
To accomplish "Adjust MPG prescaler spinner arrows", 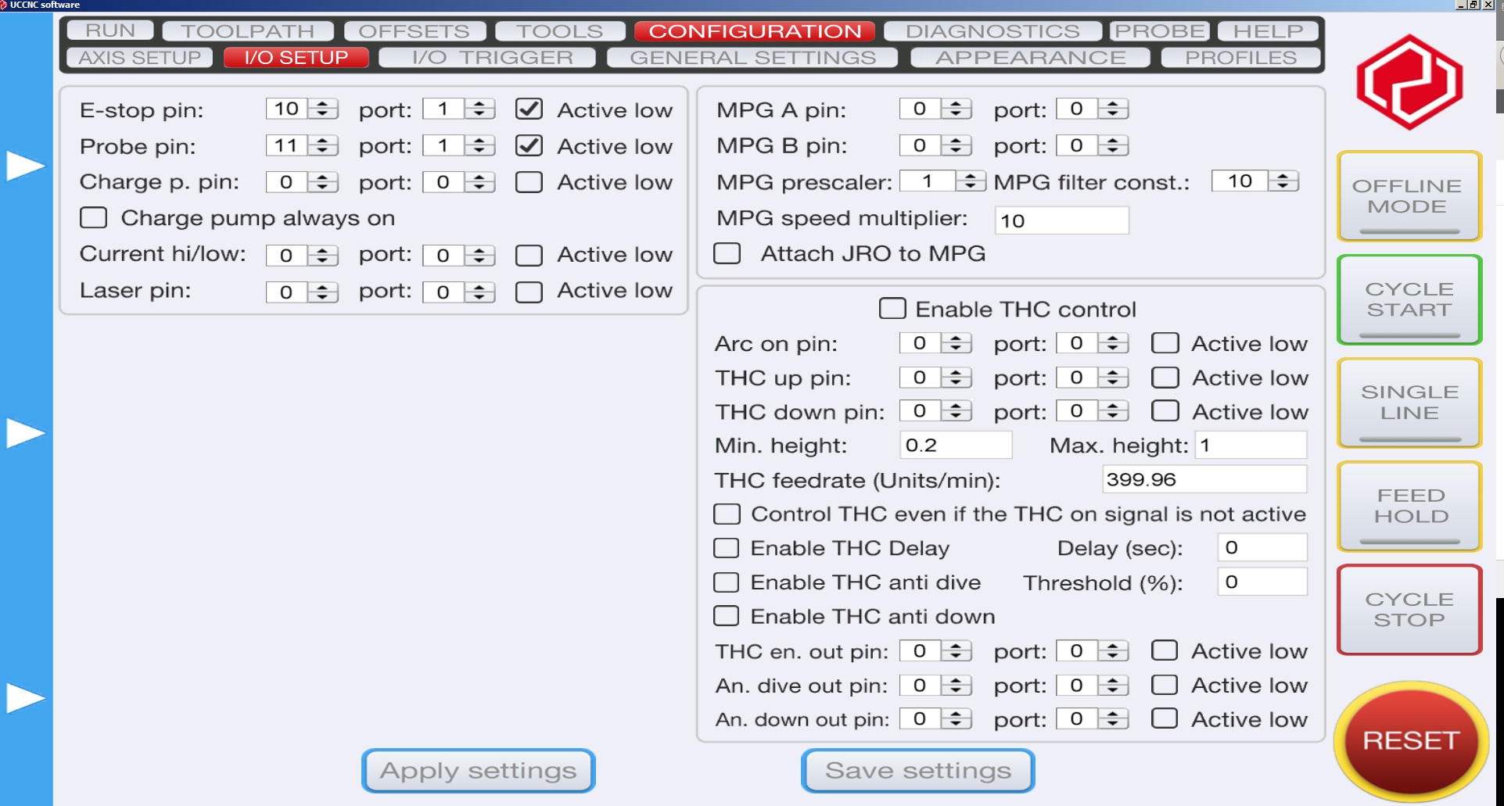I will pos(970,181).
